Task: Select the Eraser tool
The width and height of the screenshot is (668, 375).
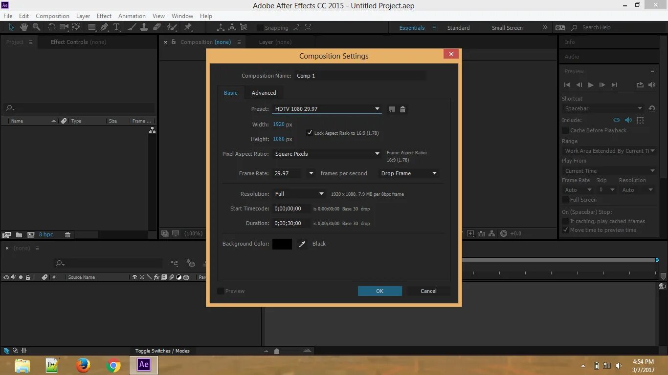Action: pyautogui.click(x=156, y=27)
